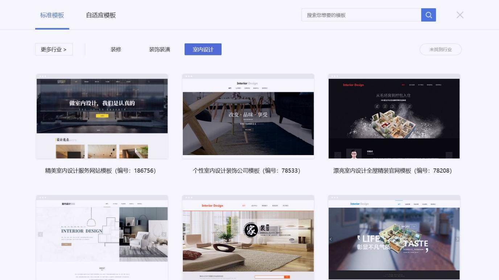Select the 室内设计 industry filter
The width and height of the screenshot is (499, 280).
[203, 50]
